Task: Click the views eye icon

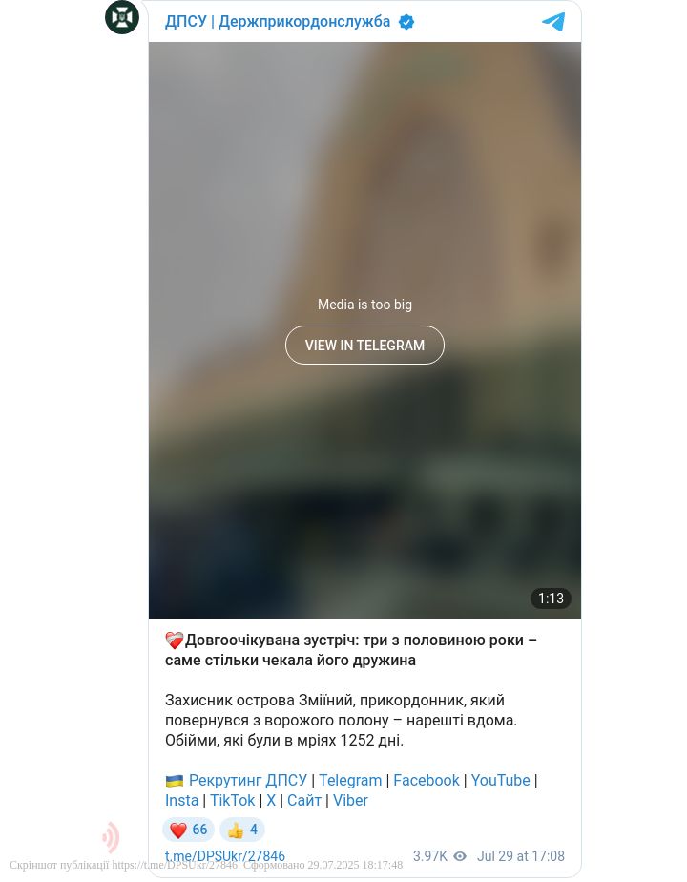Action: click(x=460, y=856)
